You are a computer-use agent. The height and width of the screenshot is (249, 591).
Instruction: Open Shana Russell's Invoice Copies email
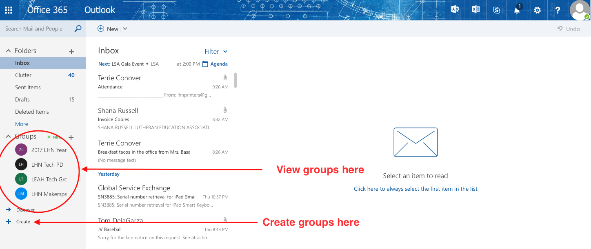pos(163,119)
